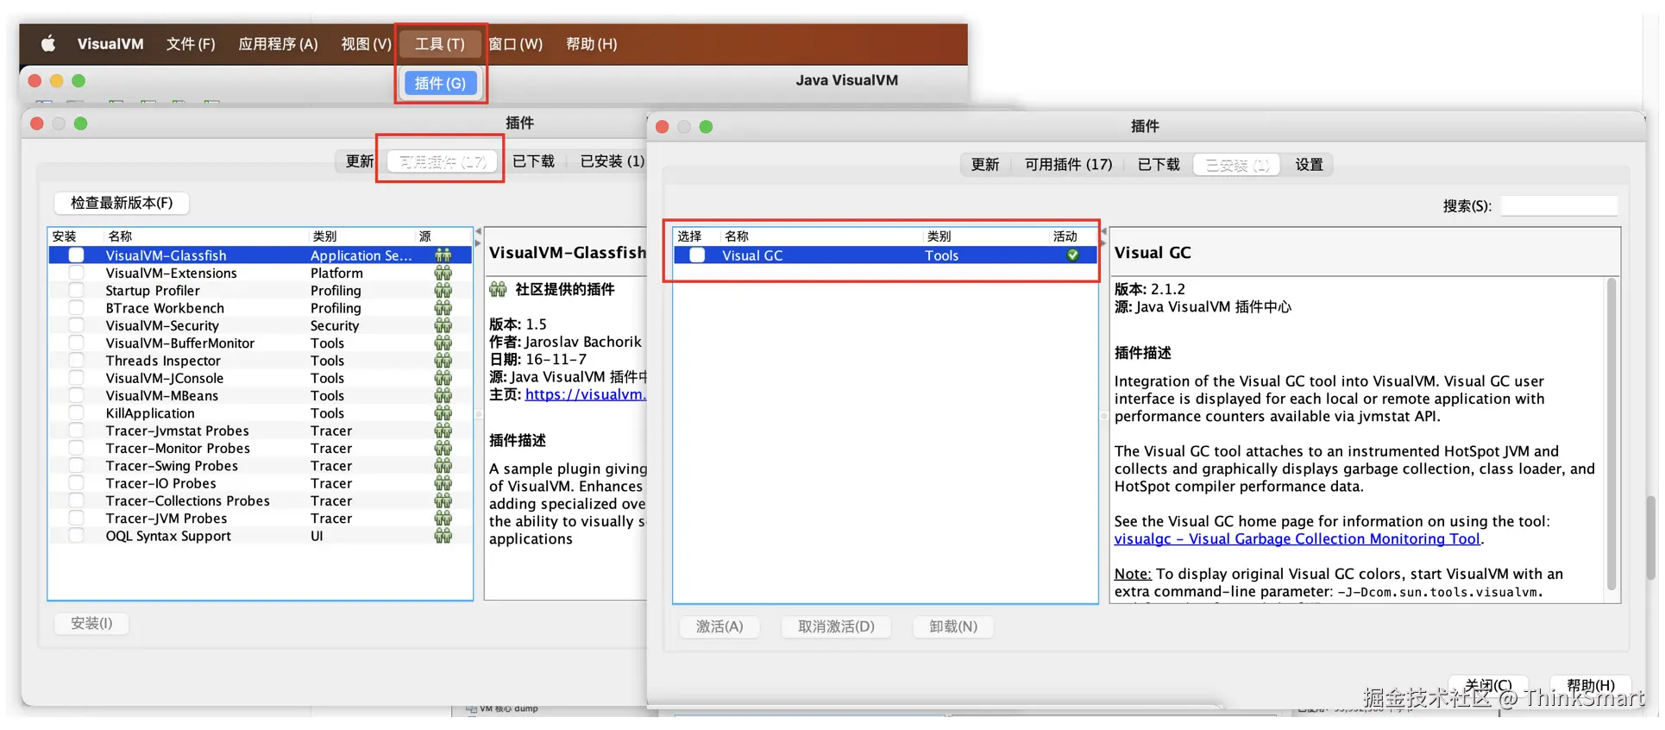Open 已下载 tab in right plugins window
Viewport: 1665px width, 730px height.
pyautogui.click(x=1158, y=164)
